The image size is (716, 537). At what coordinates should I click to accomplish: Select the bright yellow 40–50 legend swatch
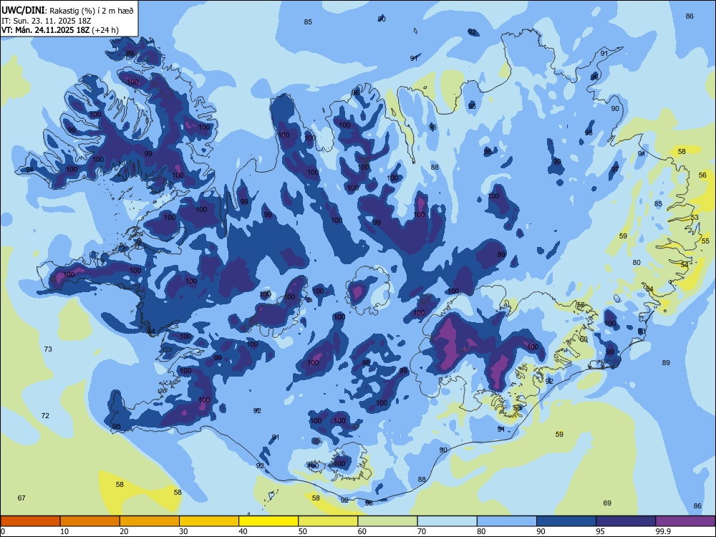268,521
